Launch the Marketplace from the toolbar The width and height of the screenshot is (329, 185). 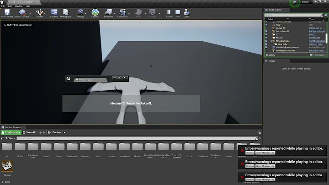click(x=65, y=13)
